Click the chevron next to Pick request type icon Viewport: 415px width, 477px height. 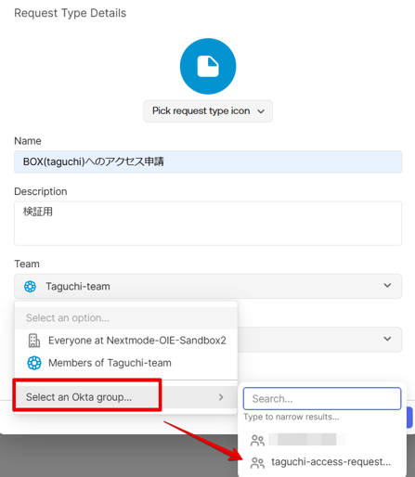coord(261,111)
